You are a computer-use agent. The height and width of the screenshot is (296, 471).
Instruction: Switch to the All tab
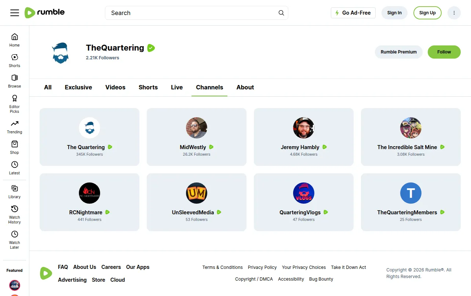(x=48, y=88)
